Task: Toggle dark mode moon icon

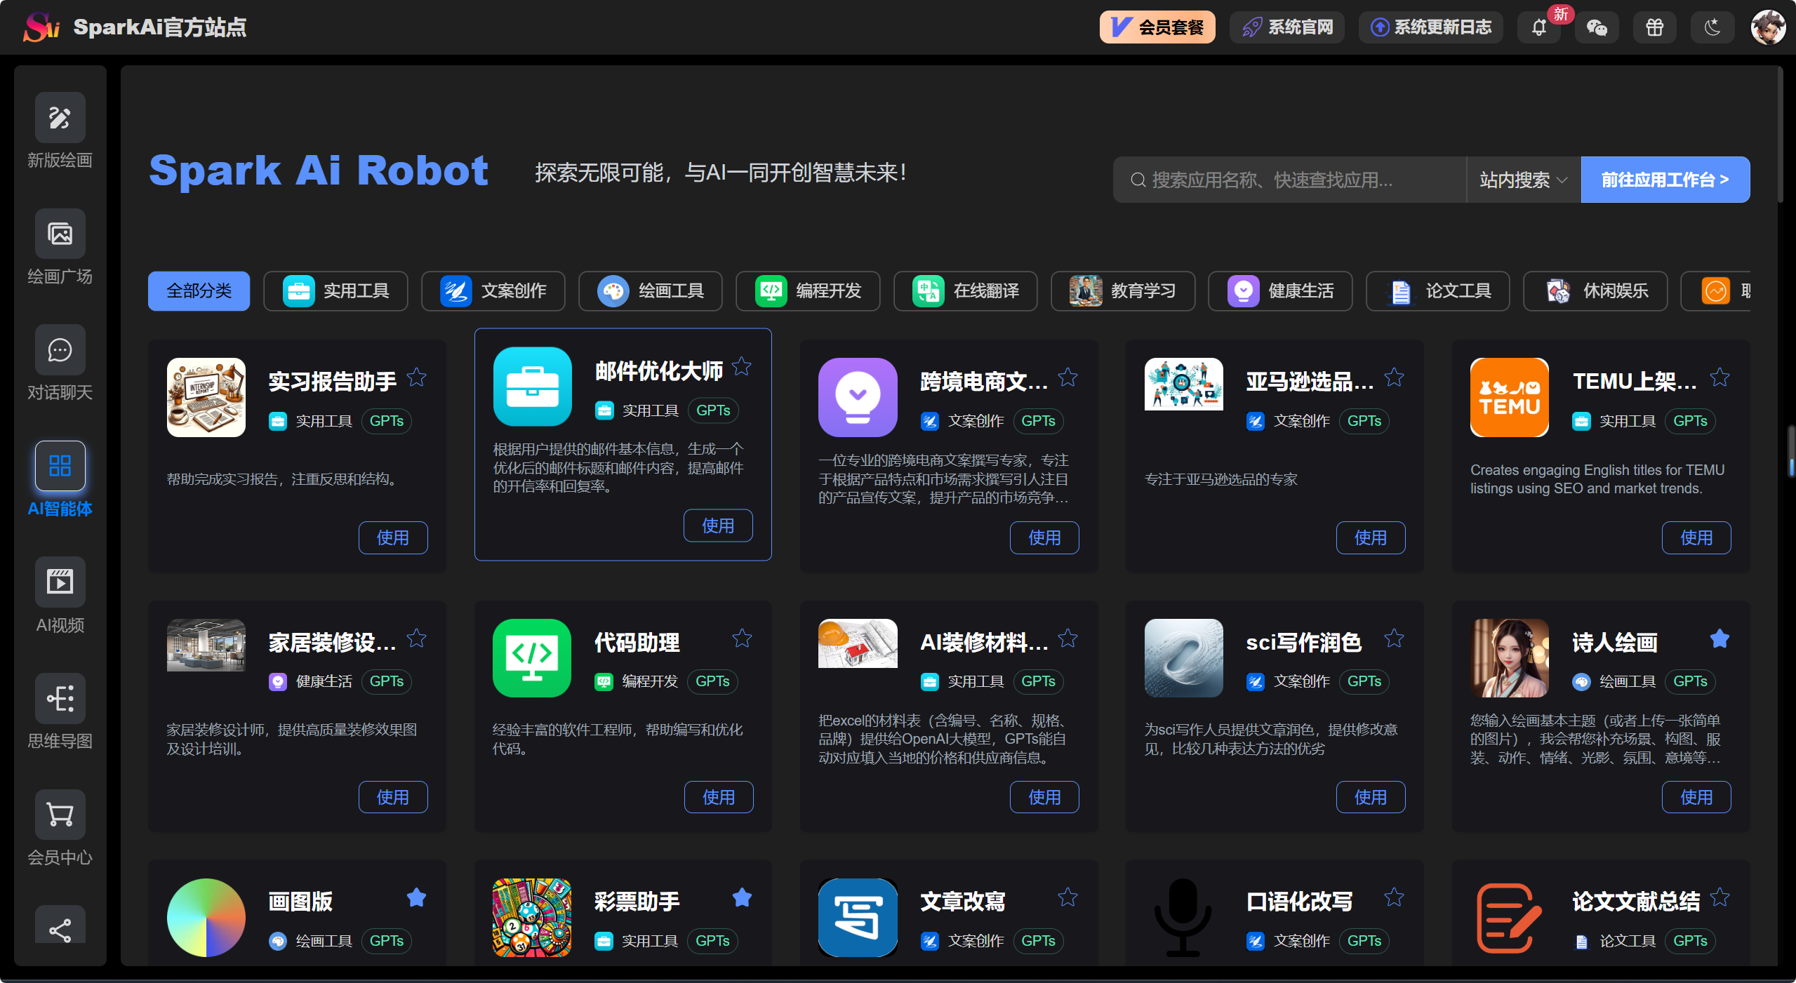Action: 1712,27
